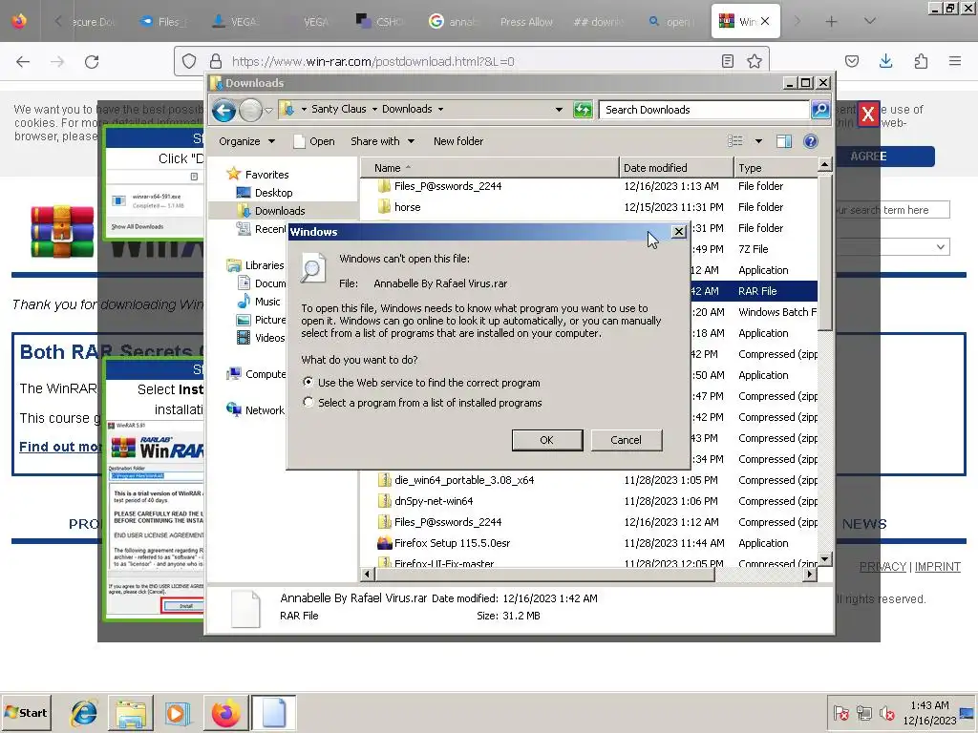Image resolution: width=978 pixels, height=733 pixels.
Task: Save page to Pocket icon
Action: point(851,61)
